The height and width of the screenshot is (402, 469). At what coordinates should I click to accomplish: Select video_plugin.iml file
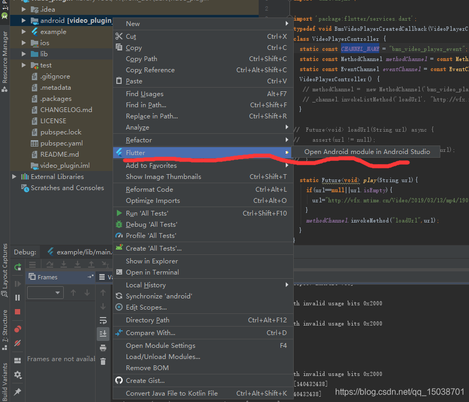click(x=65, y=165)
